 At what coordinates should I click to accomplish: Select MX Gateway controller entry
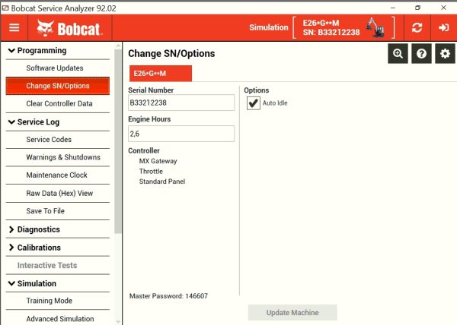158,161
